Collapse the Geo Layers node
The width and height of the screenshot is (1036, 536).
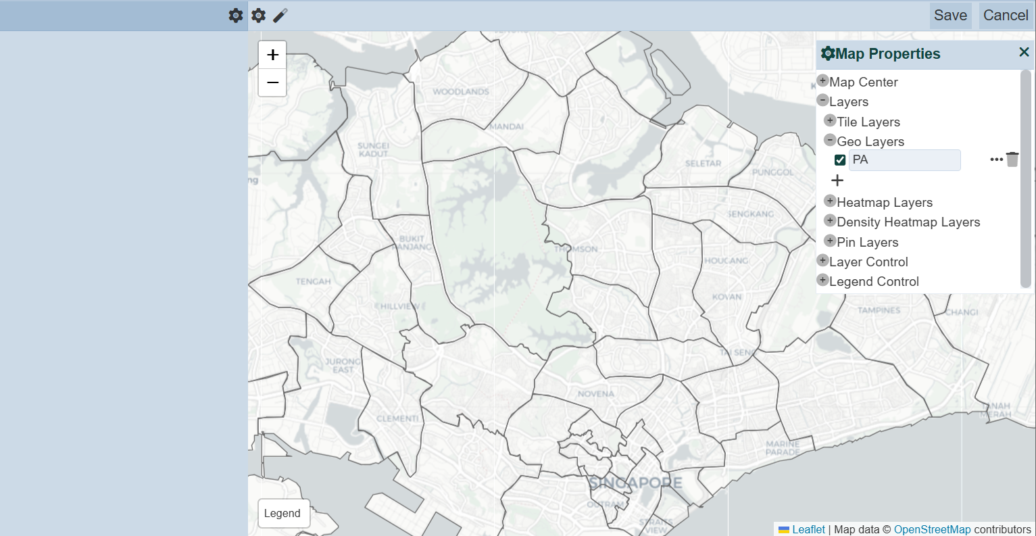[x=830, y=141]
